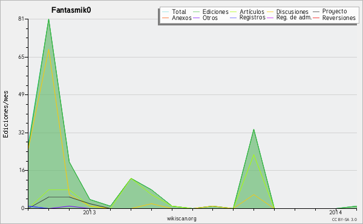The image size is (363, 224).
Task: Click the 16 y-axis value
Action: pos(21,170)
